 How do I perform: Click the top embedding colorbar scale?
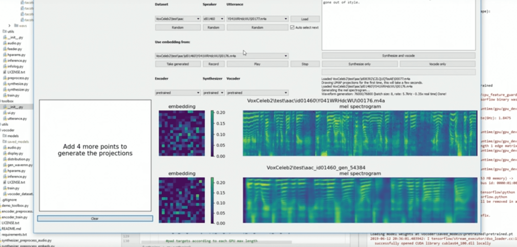tap(212, 133)
